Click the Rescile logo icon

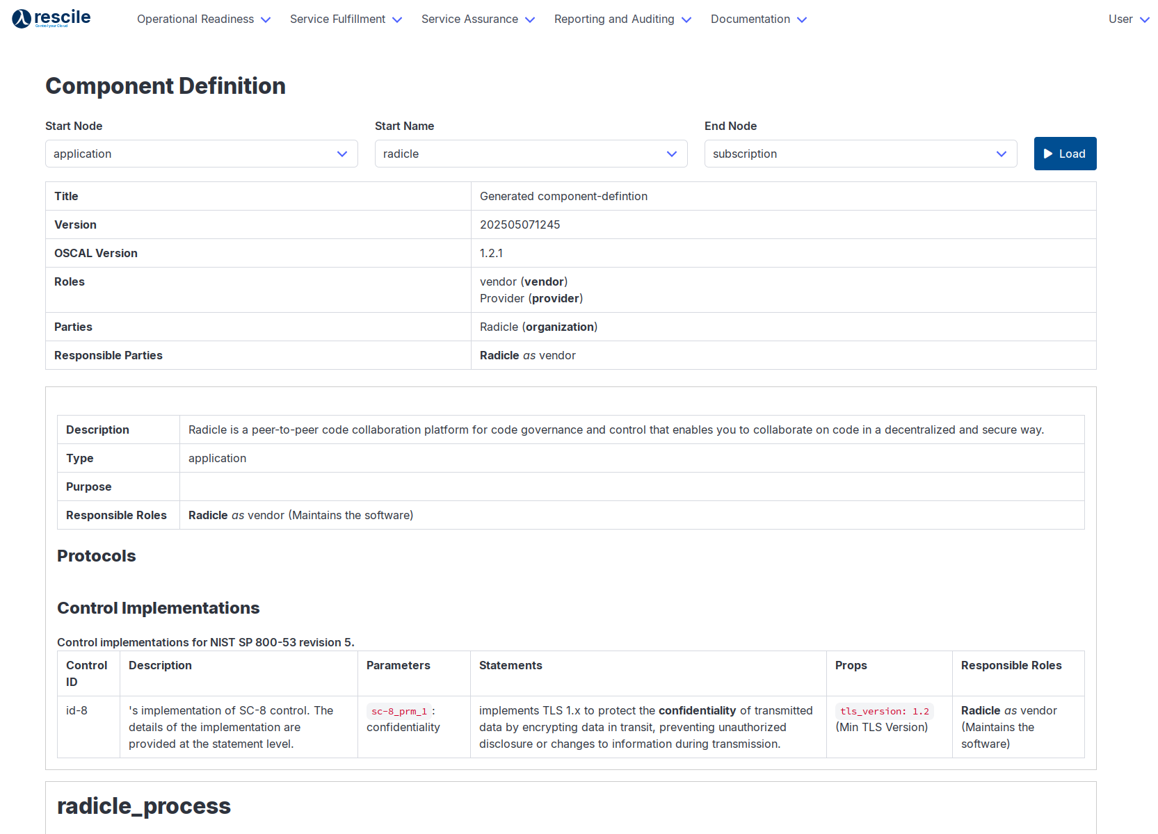(x=22, y=19)
